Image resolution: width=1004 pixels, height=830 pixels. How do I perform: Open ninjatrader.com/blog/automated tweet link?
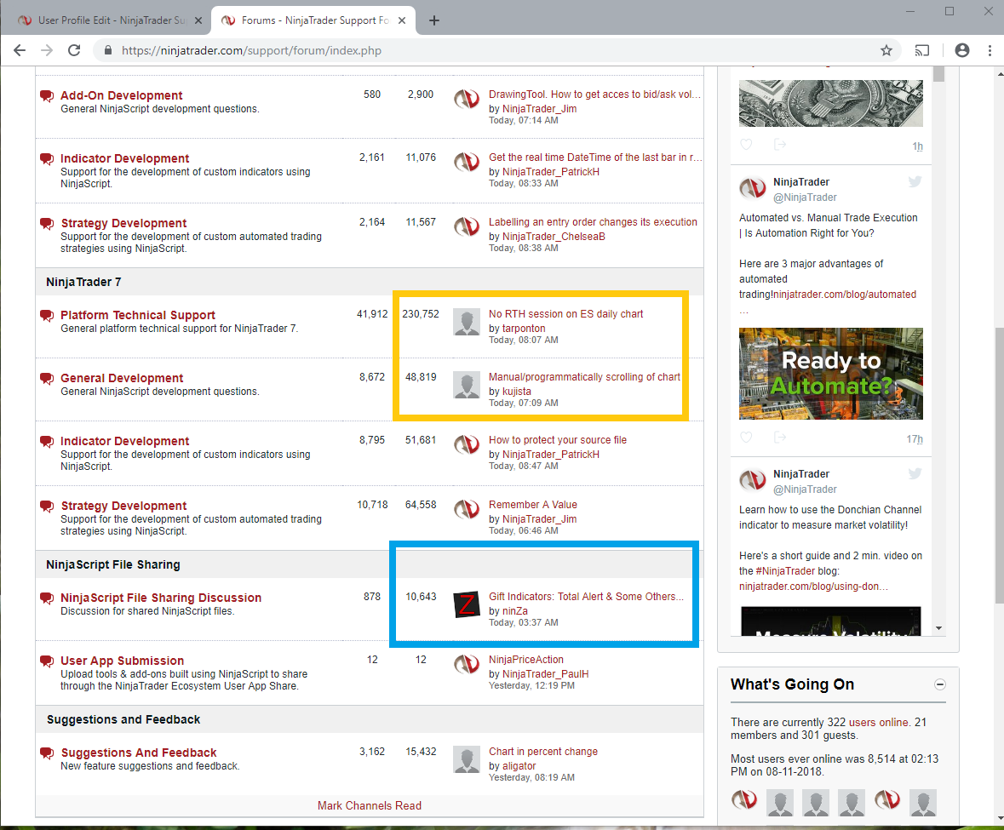tap(845, 295)
